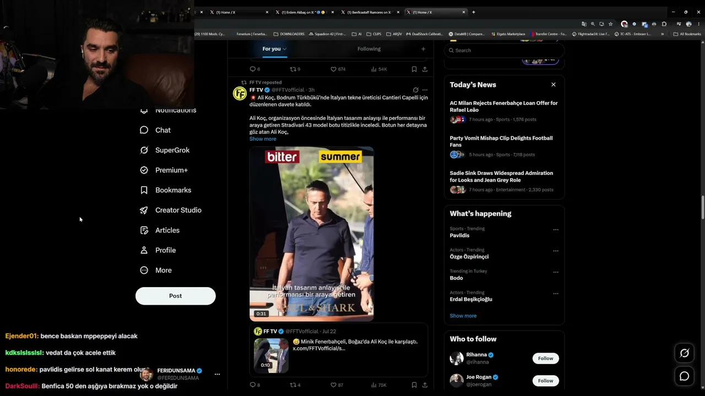This screenshot has width=705, height=396.
Task: Add new timeline tab with plus icon
Action: (423, 49)
